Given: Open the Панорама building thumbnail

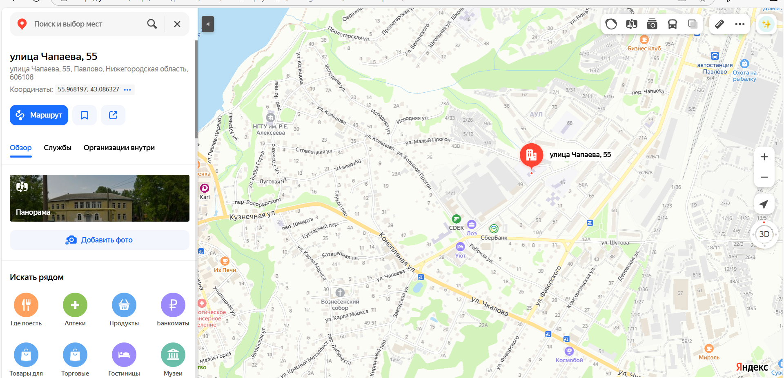Looking at the screenshot, I should [x=100, y=198].
